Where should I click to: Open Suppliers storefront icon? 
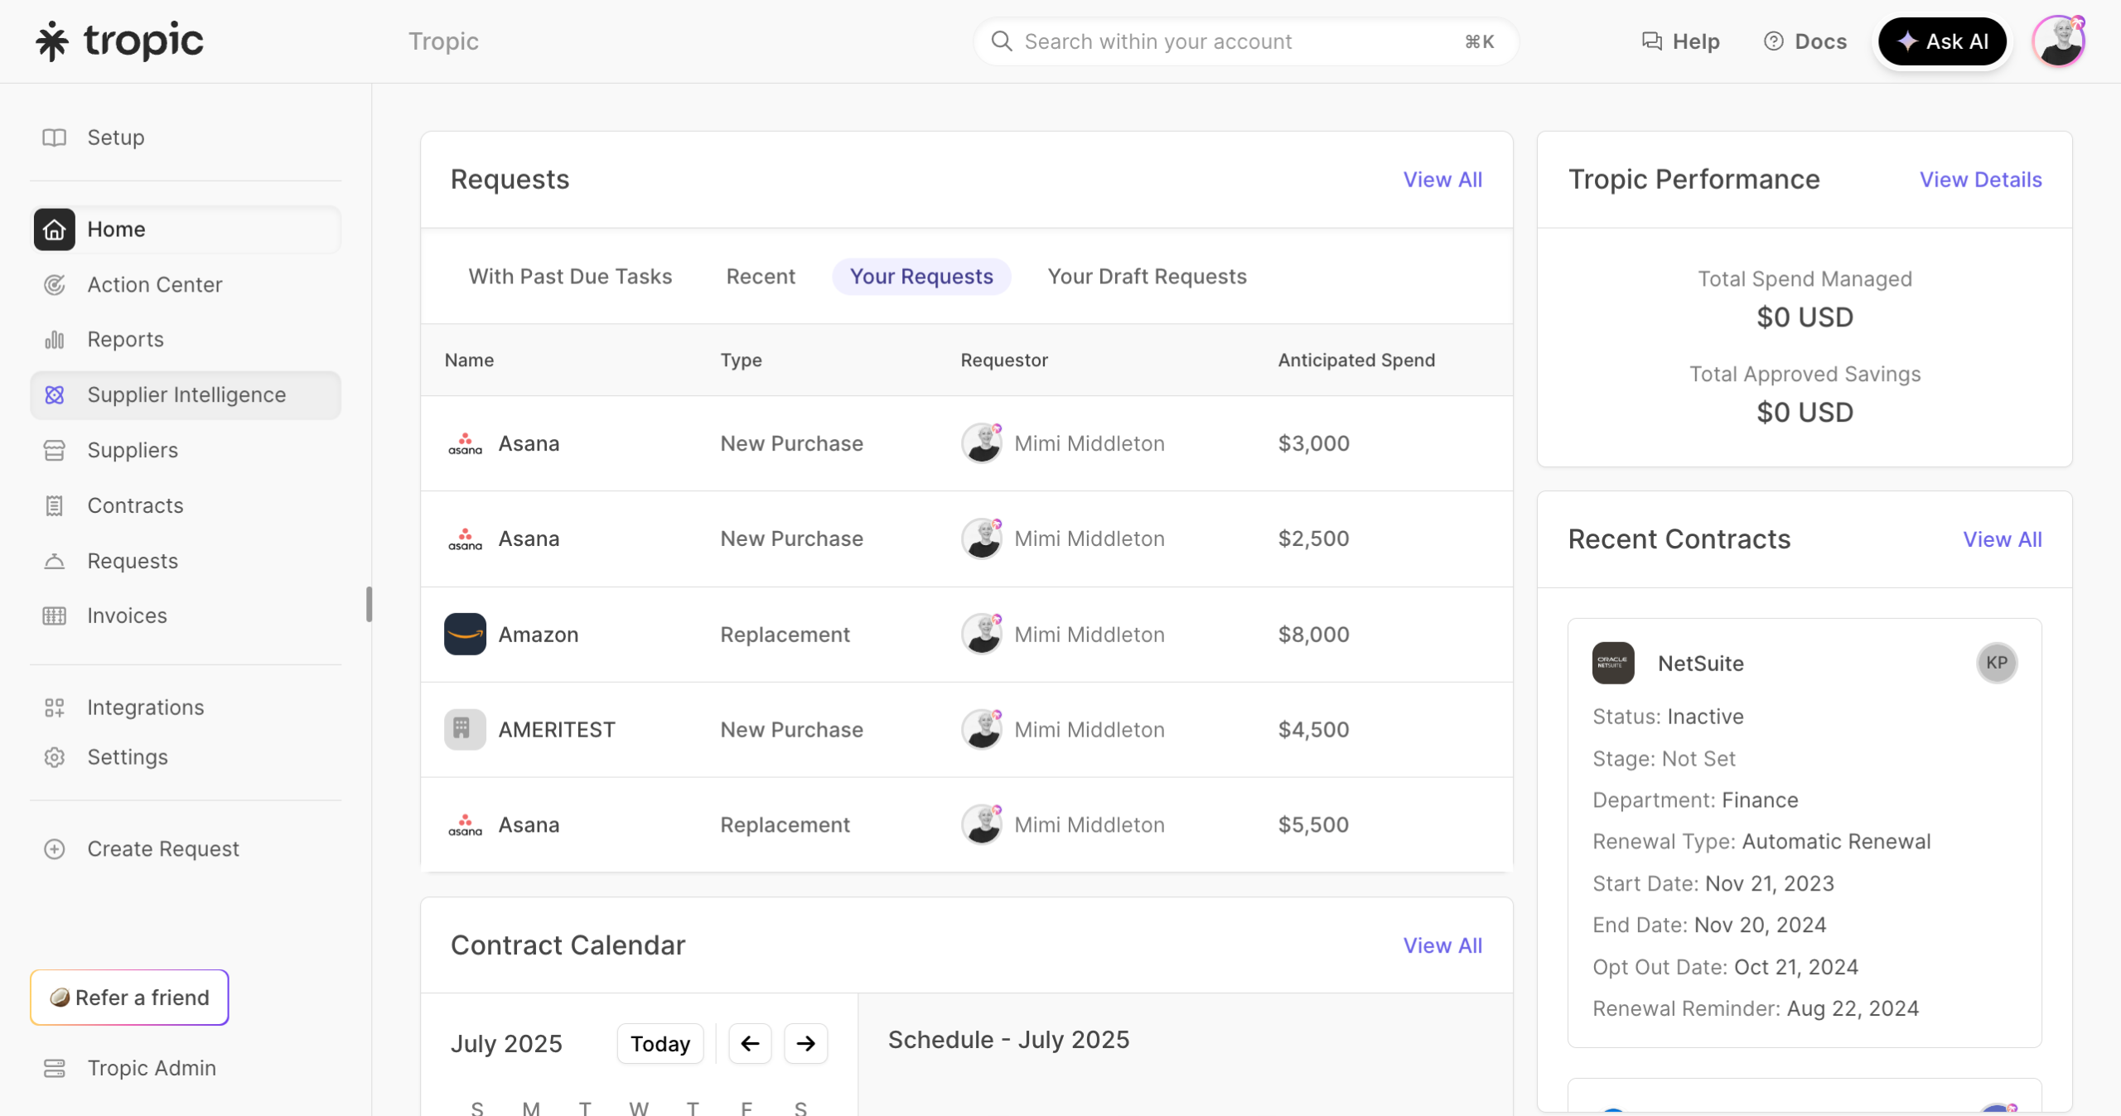pyautogui.click(x=55, y=451)
